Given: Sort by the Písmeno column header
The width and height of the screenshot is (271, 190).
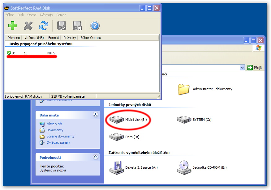Looking at the screenshot, I should (14, 38).
